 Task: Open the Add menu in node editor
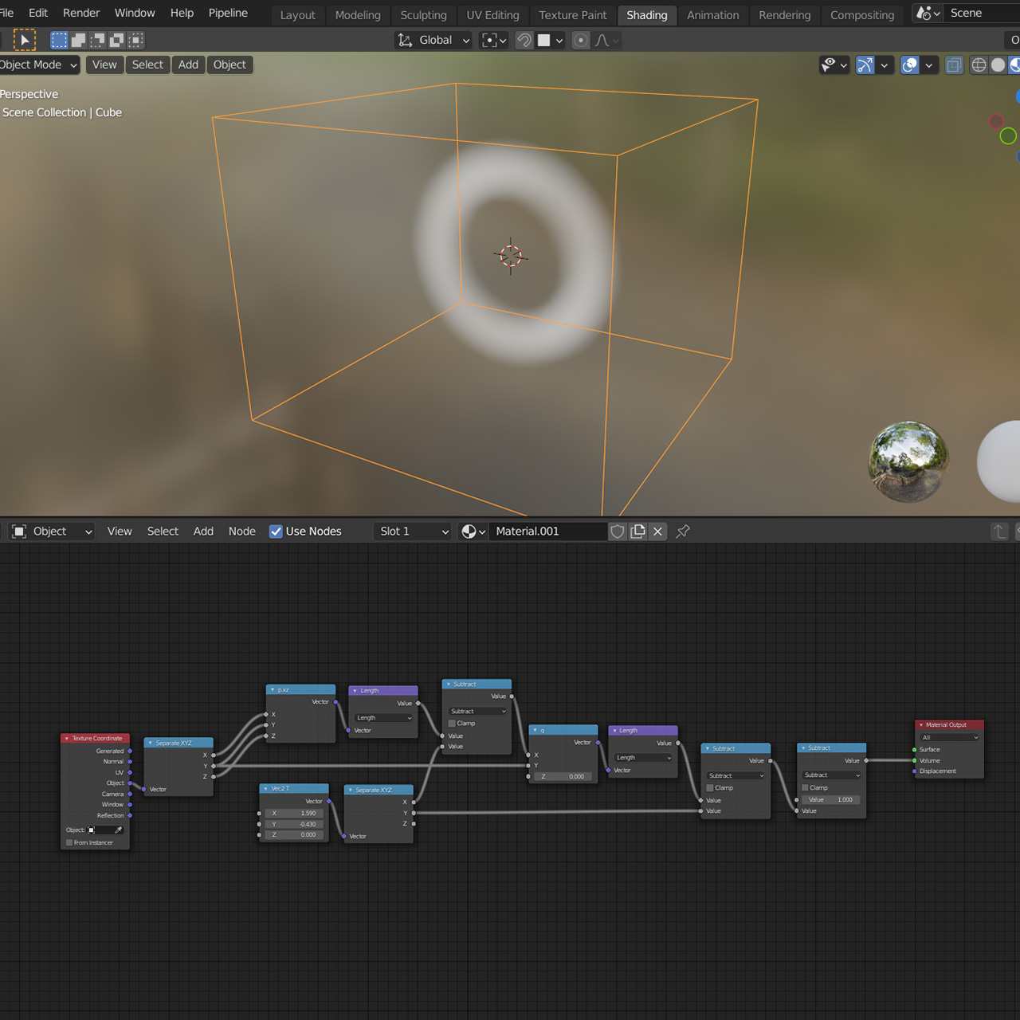tap(203, 531)
